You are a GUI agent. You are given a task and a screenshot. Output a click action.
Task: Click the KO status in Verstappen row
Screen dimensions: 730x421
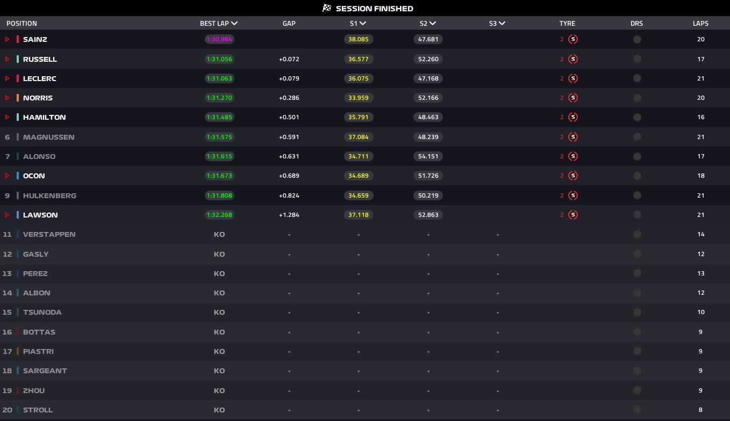(219, 234)
